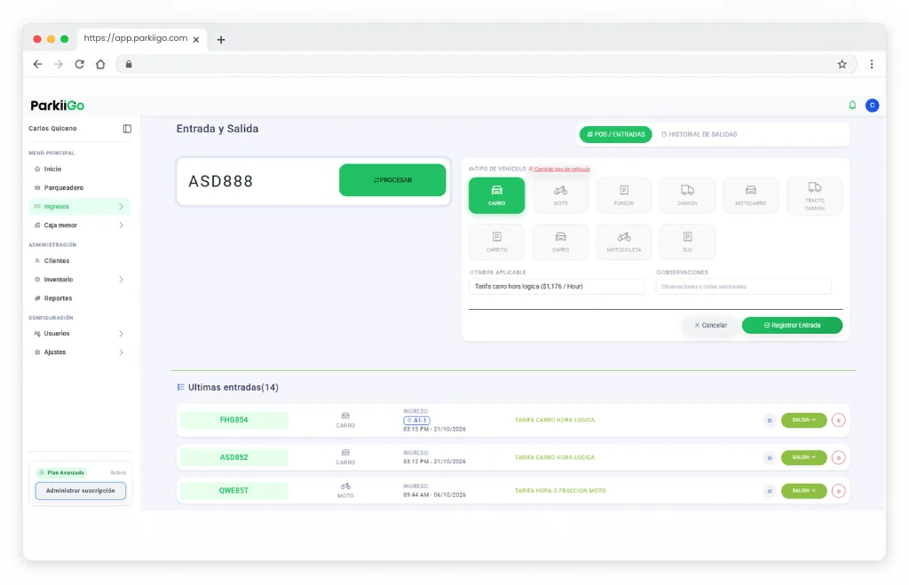
Task: Select the Motocarro vehicle type card
Action: [751, 195]
